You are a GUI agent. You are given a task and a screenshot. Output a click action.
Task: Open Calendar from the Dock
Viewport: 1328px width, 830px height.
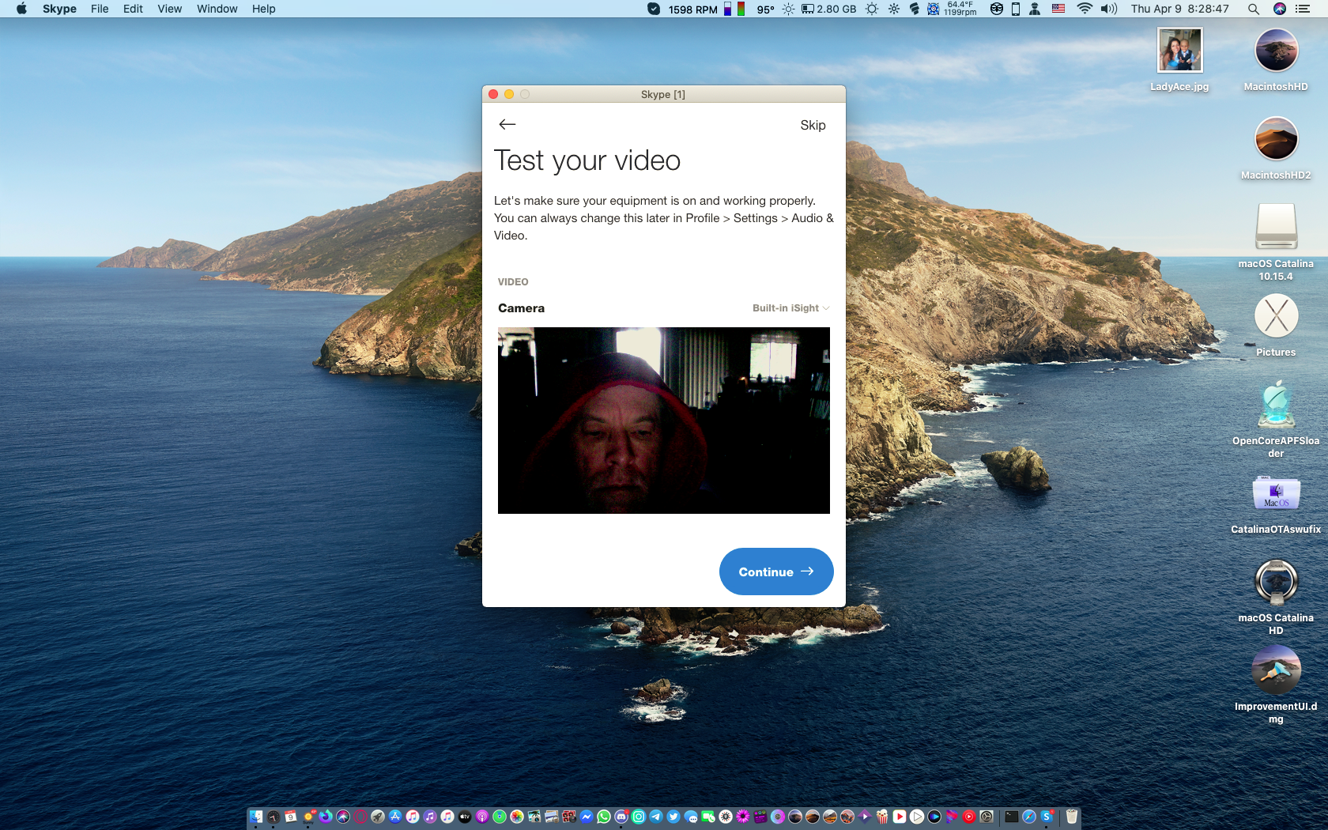290,817
